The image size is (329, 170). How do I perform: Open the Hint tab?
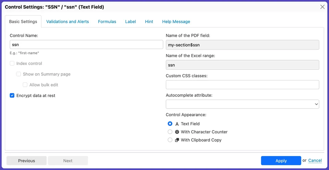(x=149, y=22)
